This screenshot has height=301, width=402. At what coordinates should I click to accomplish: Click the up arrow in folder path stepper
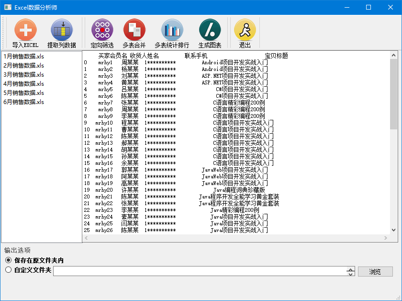[350, 269]
